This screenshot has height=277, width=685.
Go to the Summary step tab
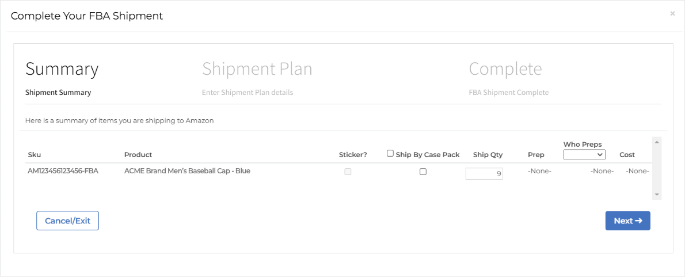[62, 69]
